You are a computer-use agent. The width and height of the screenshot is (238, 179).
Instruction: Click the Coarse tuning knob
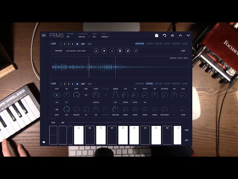pos(96,95)
